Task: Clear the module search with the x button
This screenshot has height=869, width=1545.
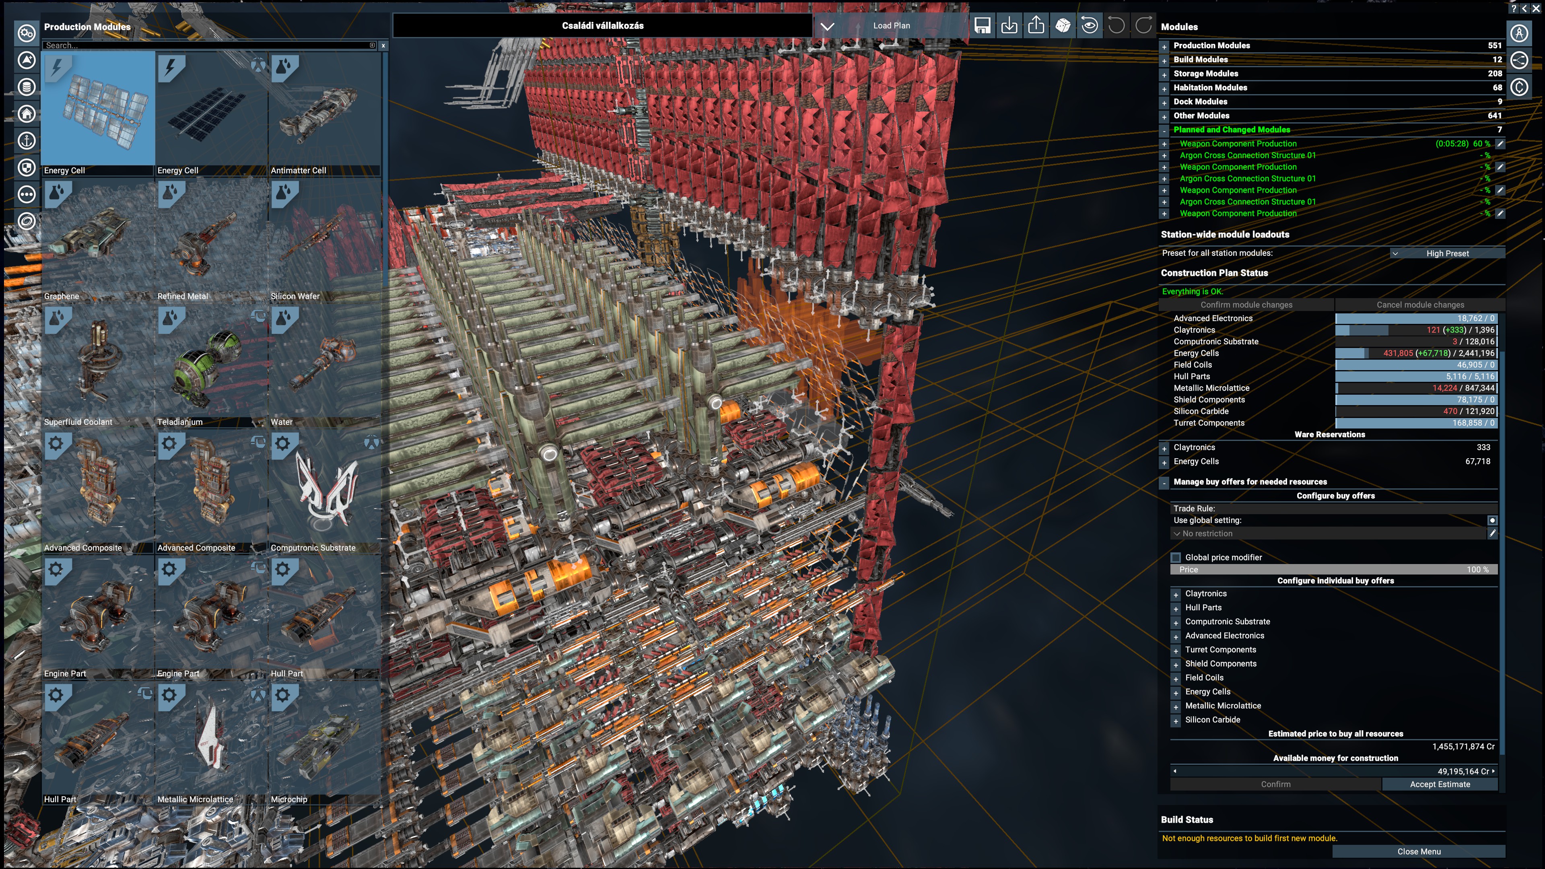Action: pyautogui.click(x=383, y=45)
